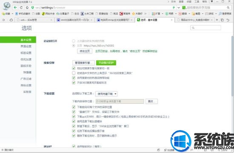Close the 选项 - 基本设置 tab

171,20
